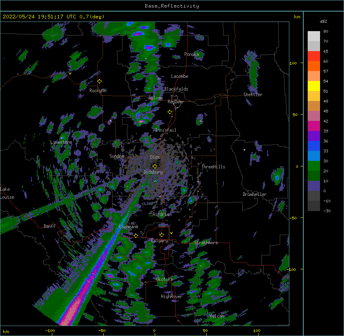The width and height of the screenshot is (344, 336).
Task: Click the Ponoka city label
Action: pyautogui.click(x=192, y=54)
